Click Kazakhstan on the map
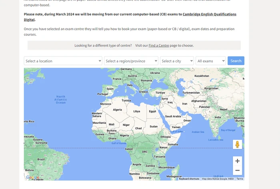This screenshot has height=189, width=280. pos(202,76)
